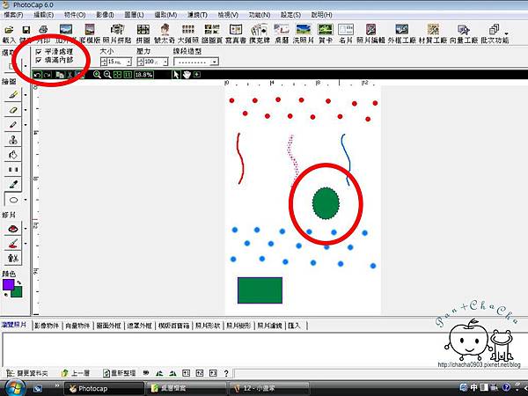Select the eyedropper color picker tool
The image size is (528, 396).
click(13, 184)
